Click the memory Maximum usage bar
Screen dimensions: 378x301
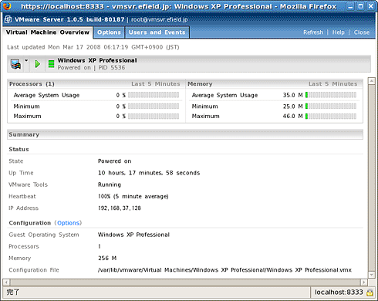(331, 117)
